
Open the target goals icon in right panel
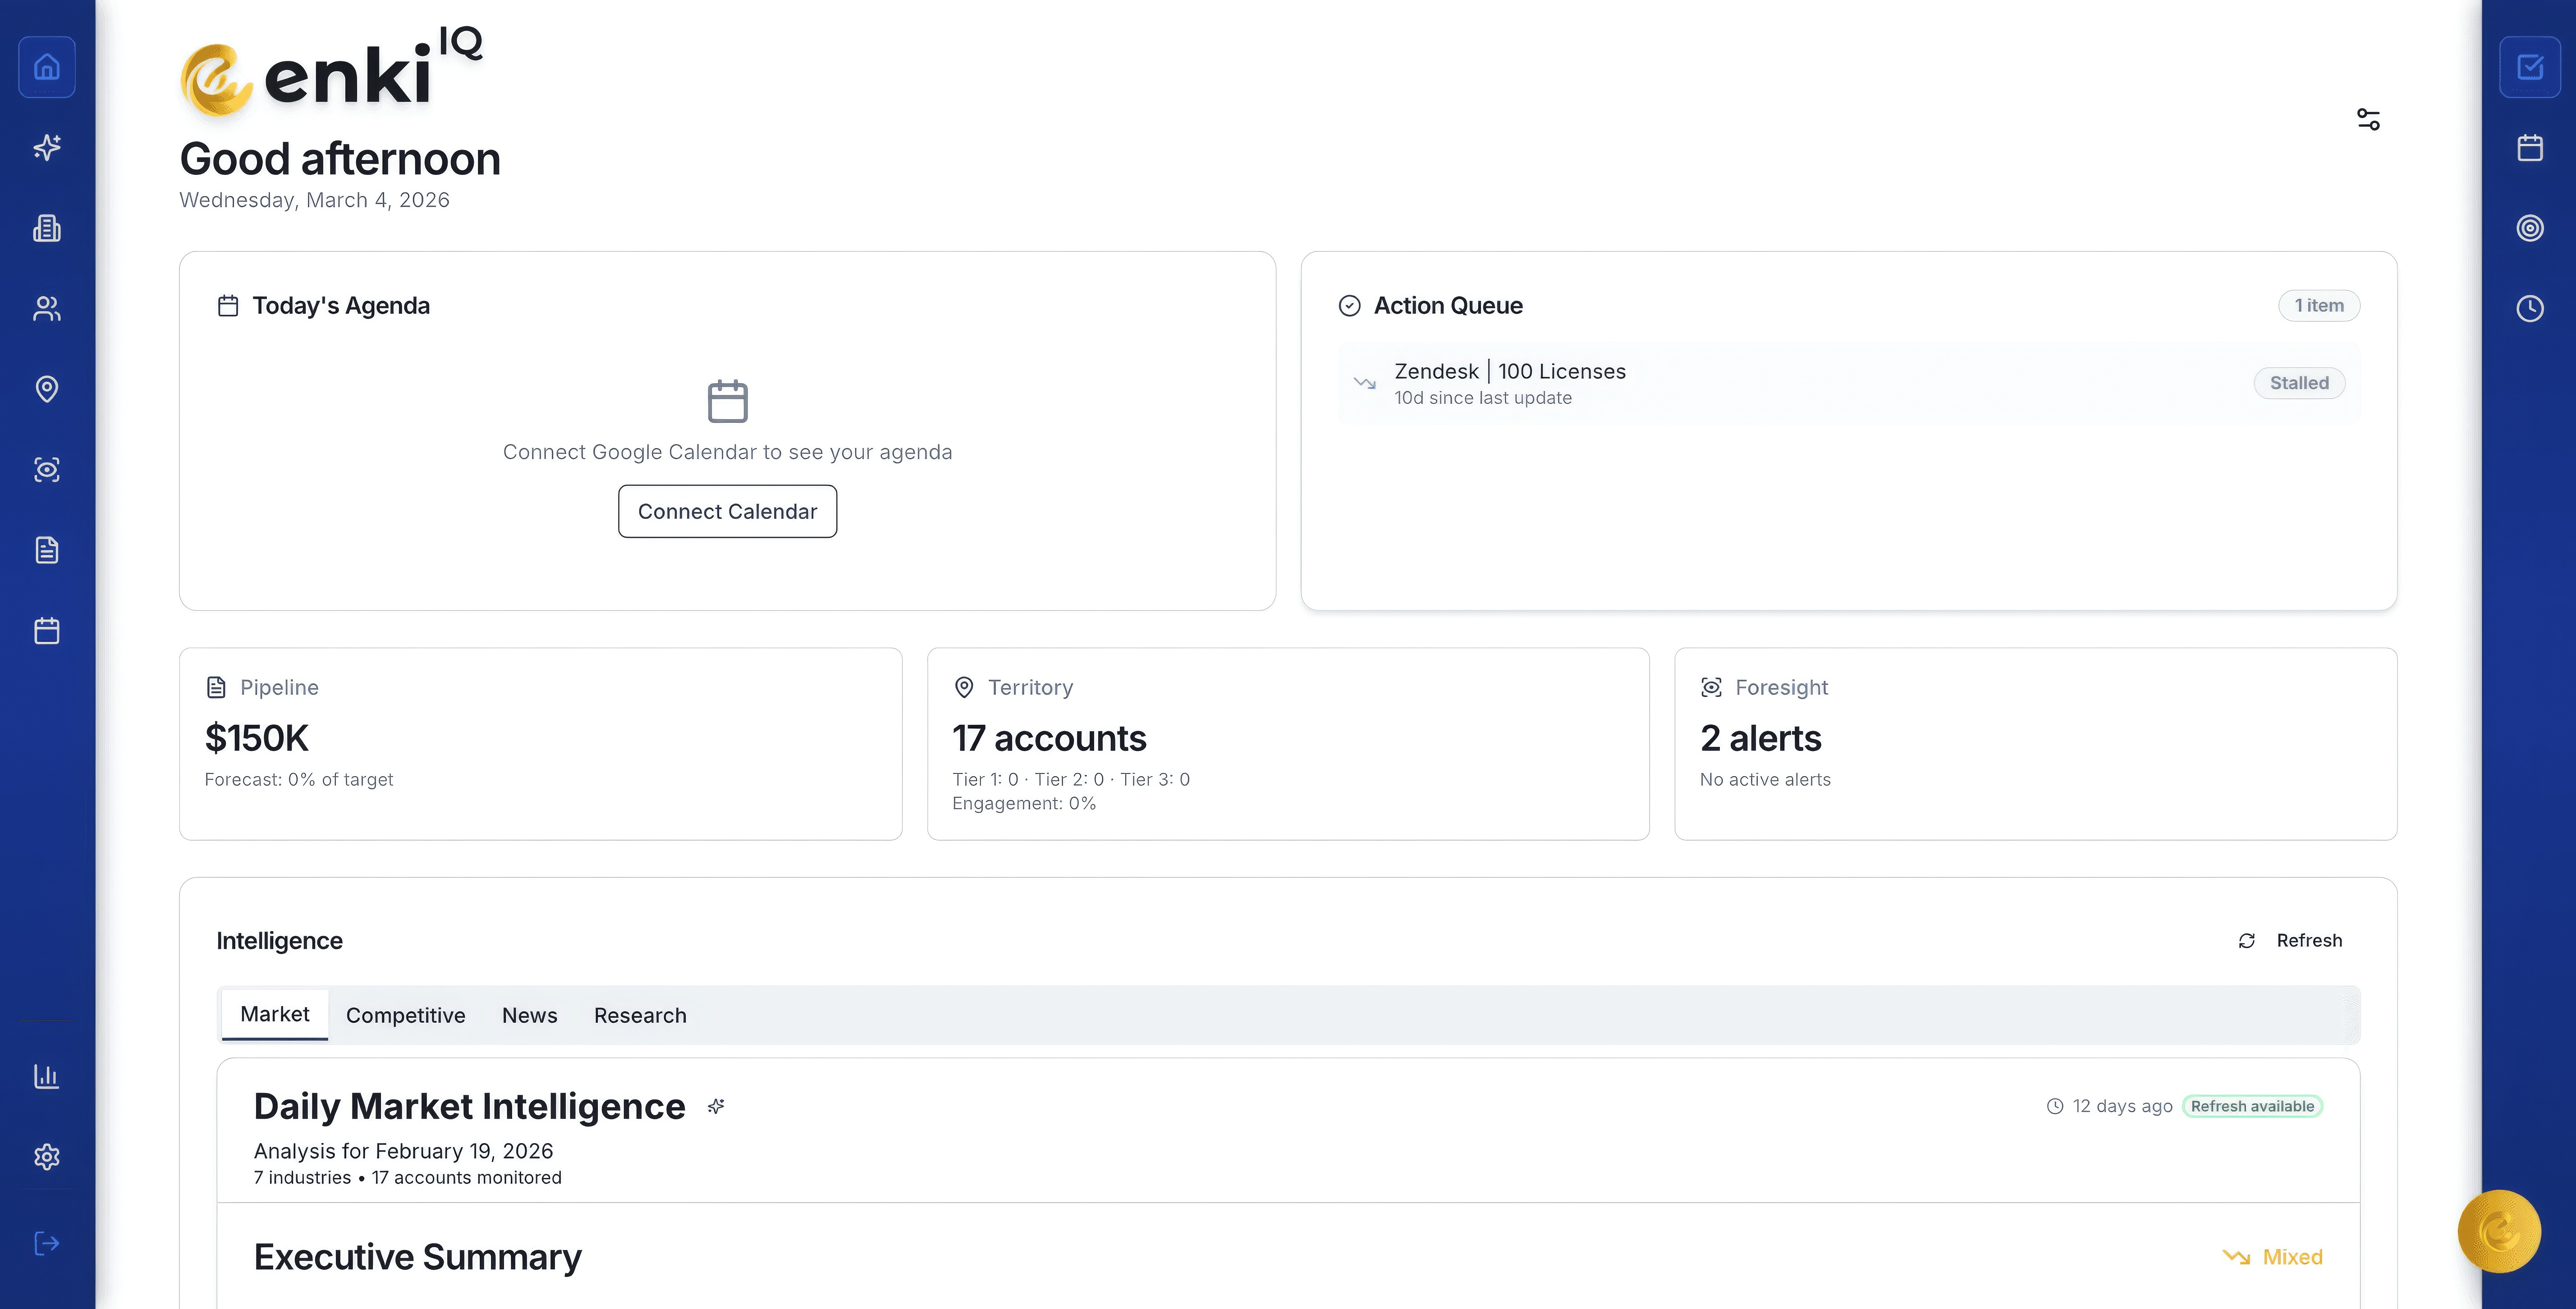tap(2530, 228)
